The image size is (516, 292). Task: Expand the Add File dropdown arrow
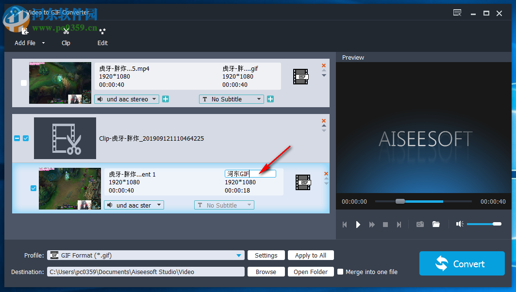(43, 43)
